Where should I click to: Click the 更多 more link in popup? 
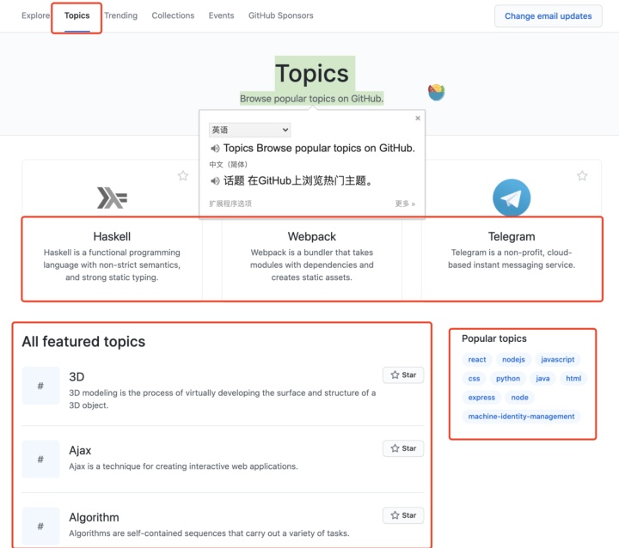point(405,204)
